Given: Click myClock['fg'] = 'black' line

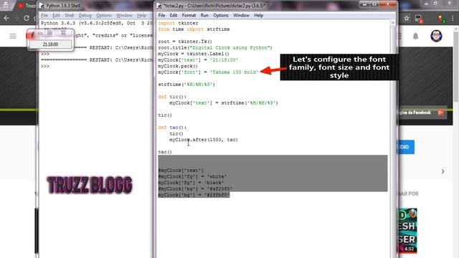Looking at the screenshot, I should (x=191, y=183).
